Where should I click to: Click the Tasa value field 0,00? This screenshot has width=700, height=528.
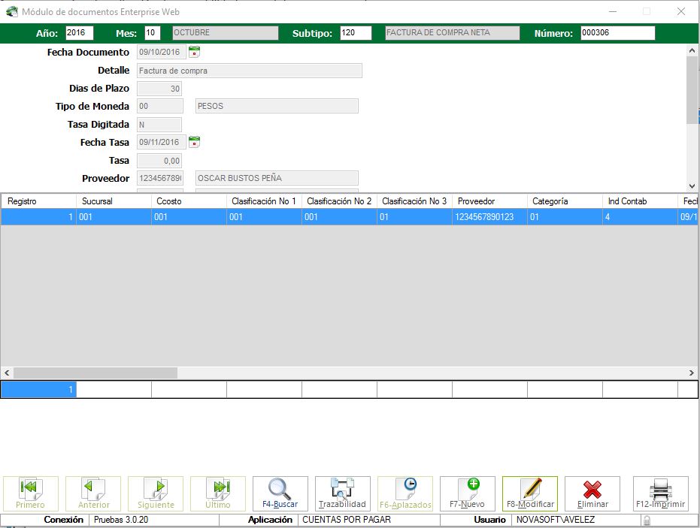159,161
